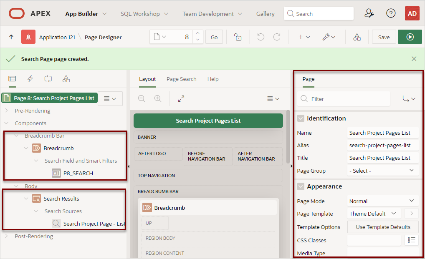Collapse Search Field and Smart Filters node
425x259 pixels.
coord(36,161)
